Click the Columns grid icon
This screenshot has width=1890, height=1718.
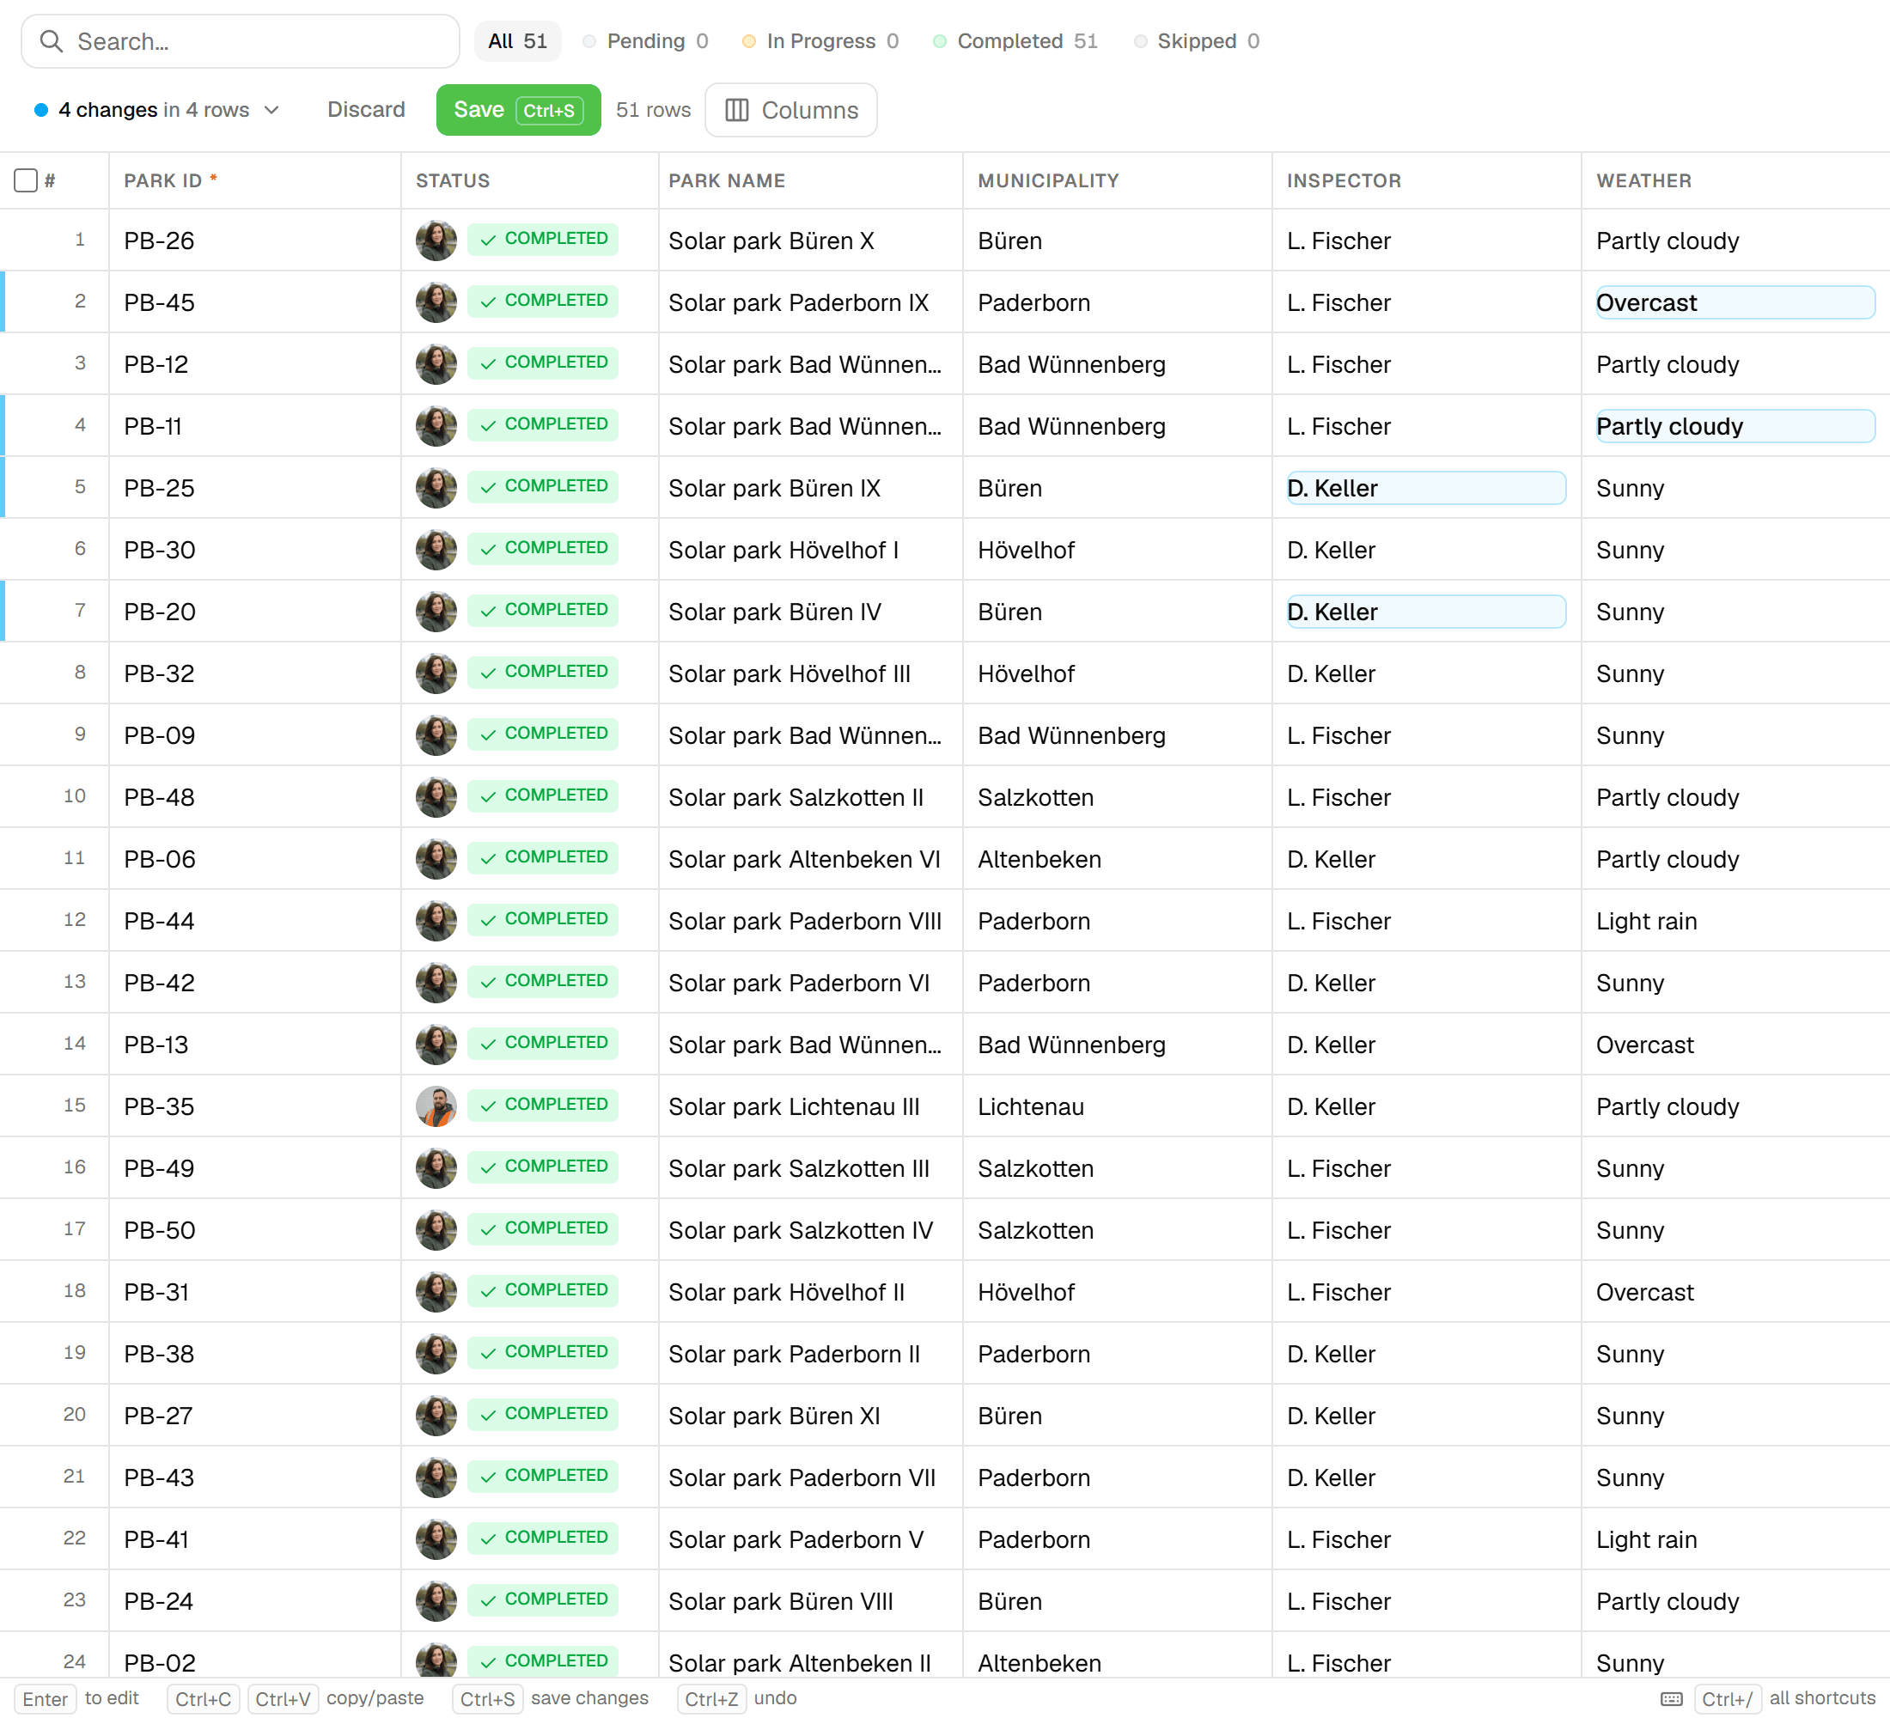737,111
